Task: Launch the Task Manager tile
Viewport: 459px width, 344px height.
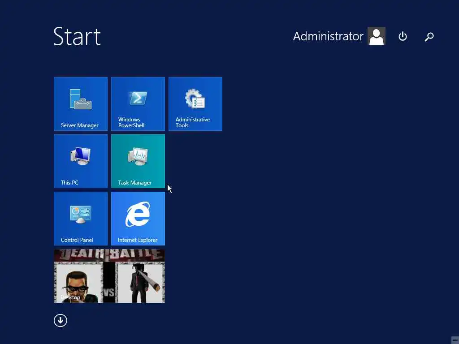Action: point(138,161)
